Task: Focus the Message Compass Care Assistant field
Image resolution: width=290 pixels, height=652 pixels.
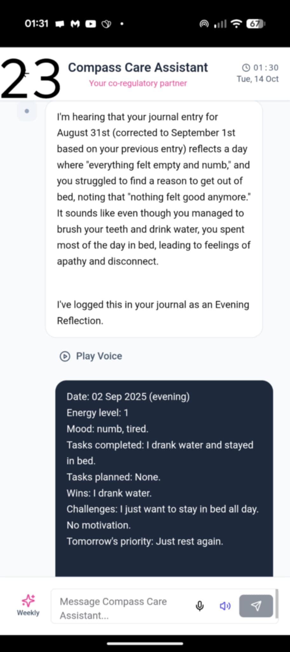Action: pos(124,608)
